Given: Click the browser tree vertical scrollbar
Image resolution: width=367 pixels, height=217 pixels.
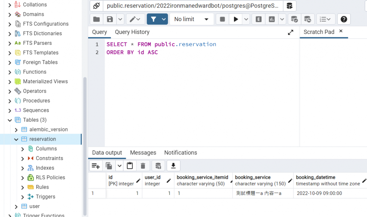Looking at the screenshot, I should tap(85, 146).
